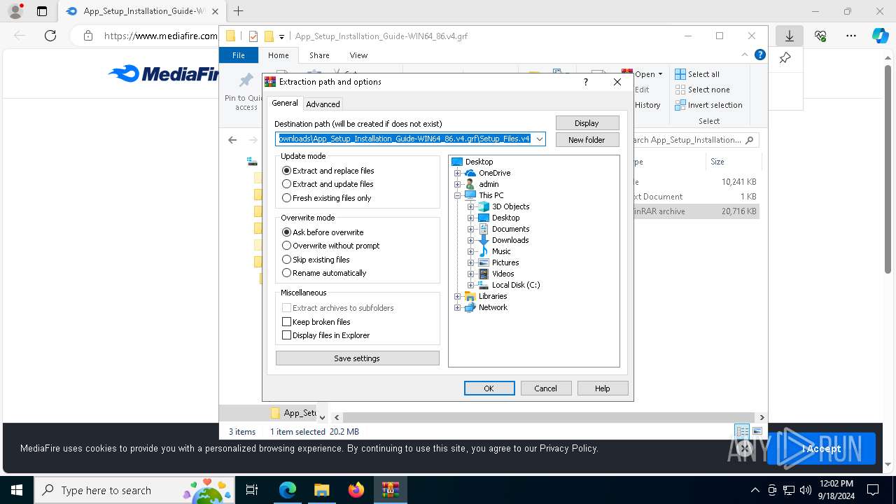Click the Music note icon in tree

point(483,251)
